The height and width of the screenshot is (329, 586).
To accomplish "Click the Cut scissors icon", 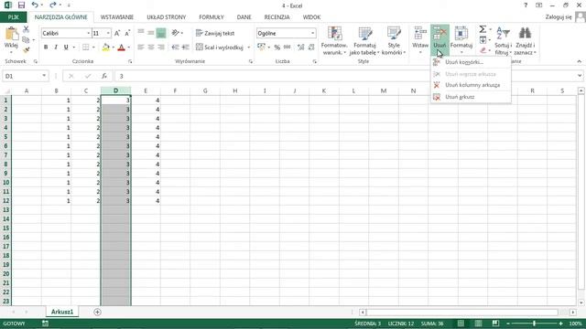I will coord(26,29).
